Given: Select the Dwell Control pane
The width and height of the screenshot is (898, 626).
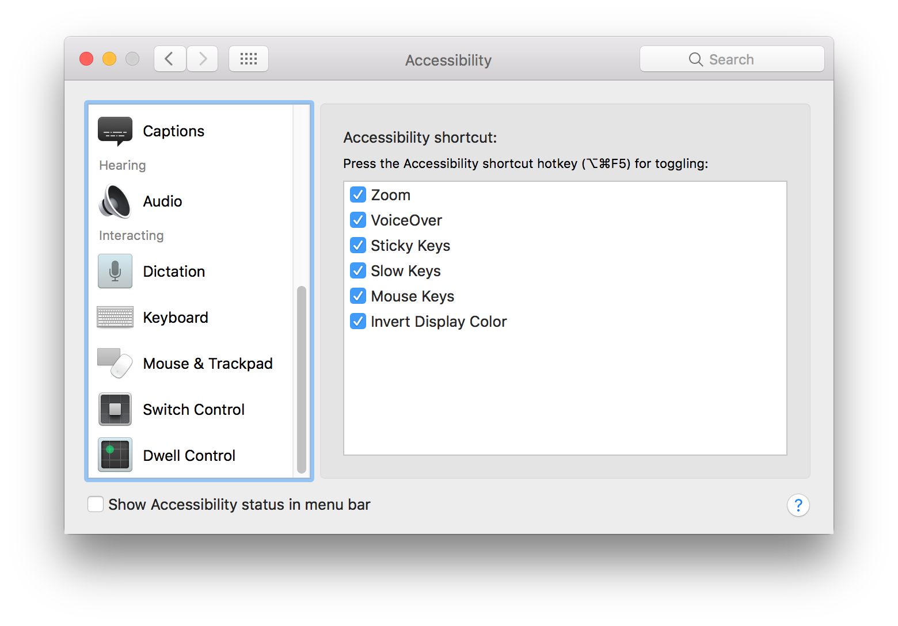Looking at the screenshot, I should click(x=189, y=455).
